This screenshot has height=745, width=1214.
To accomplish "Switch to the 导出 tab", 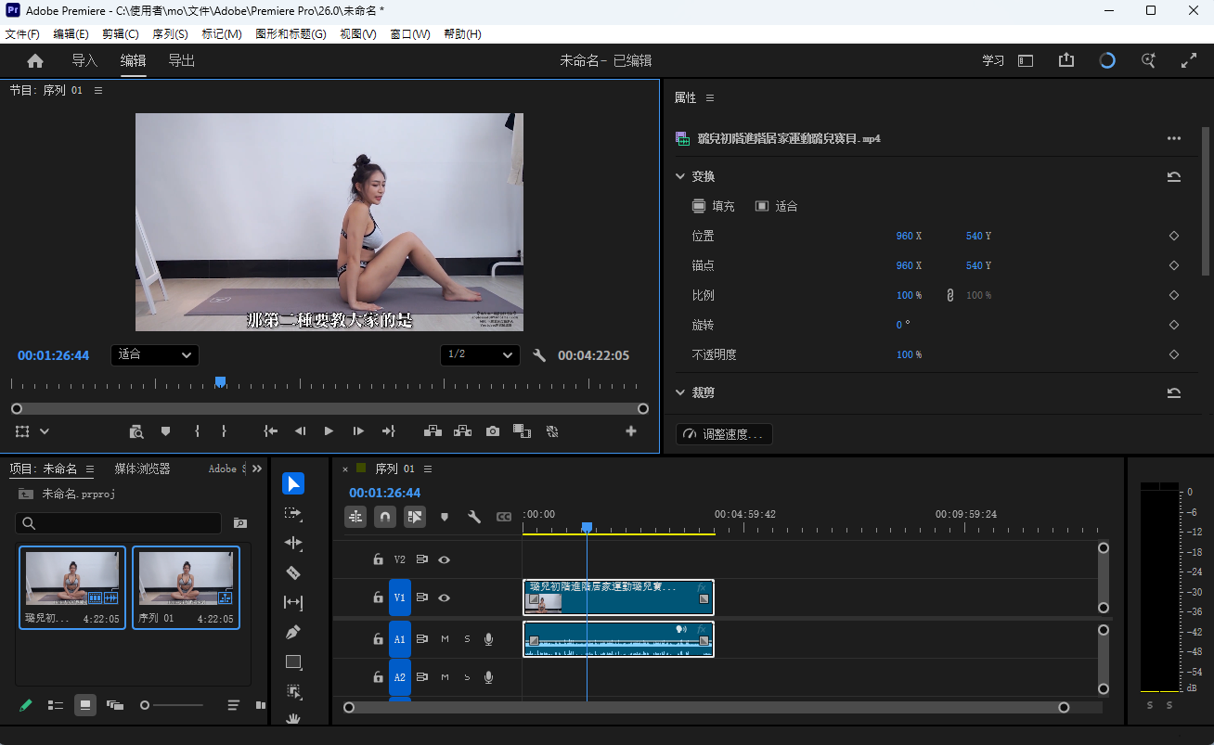I will [x=181, y=60].
